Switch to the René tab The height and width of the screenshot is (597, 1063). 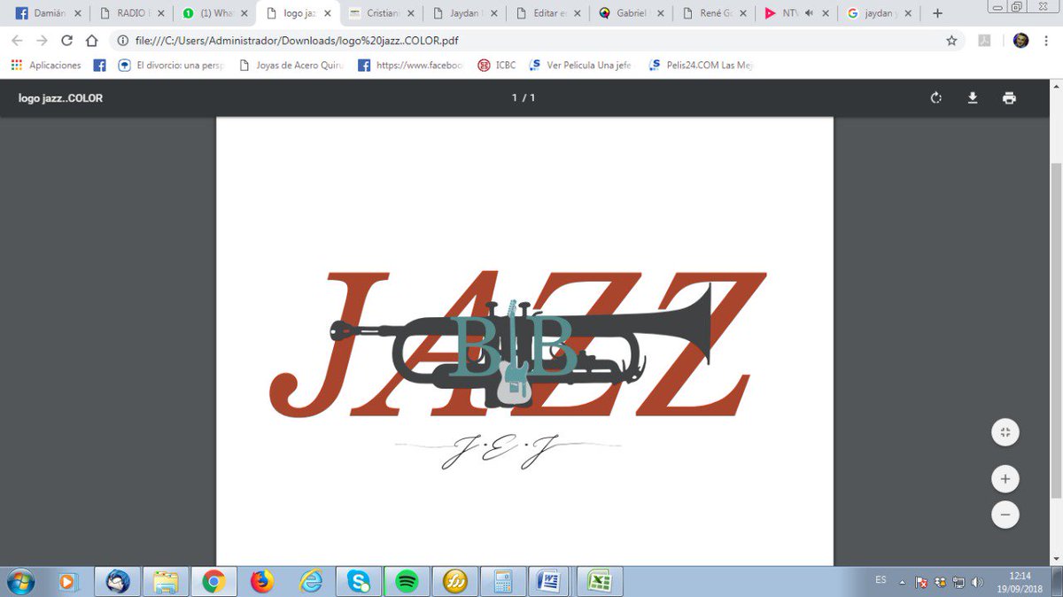tap(713, 13)
